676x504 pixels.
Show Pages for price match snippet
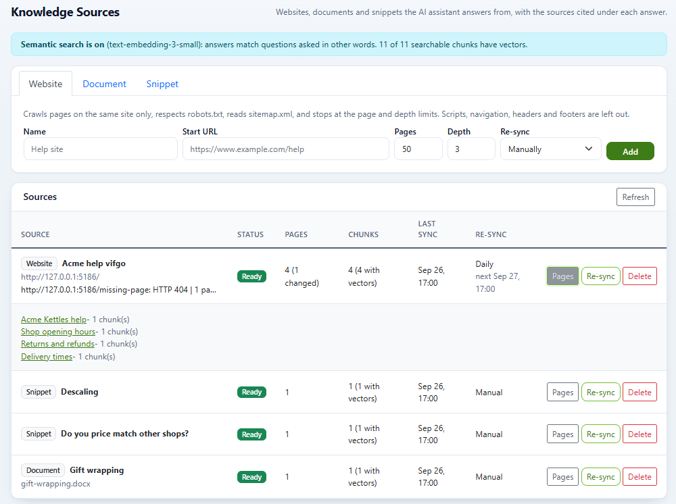(562, 434)
